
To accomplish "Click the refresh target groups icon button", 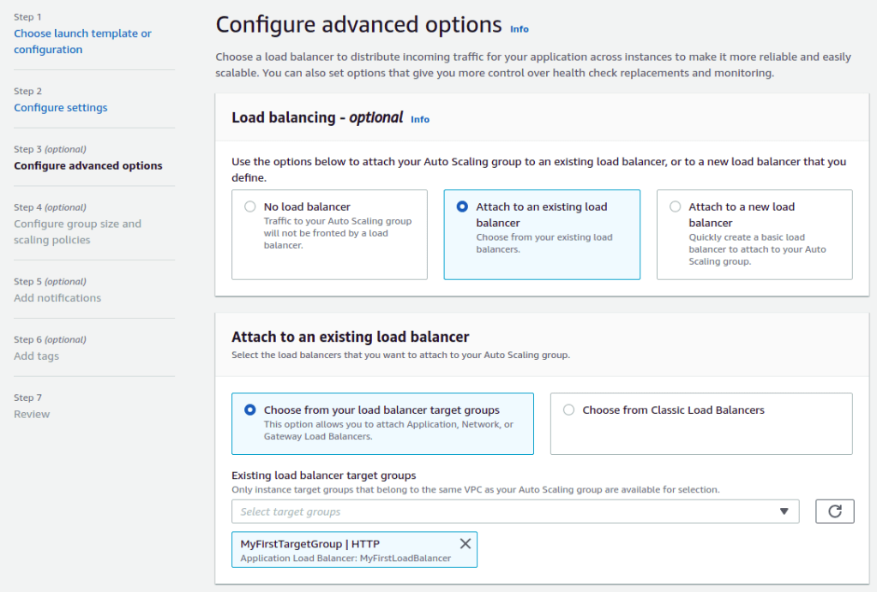I will click(x=834, y=511).
